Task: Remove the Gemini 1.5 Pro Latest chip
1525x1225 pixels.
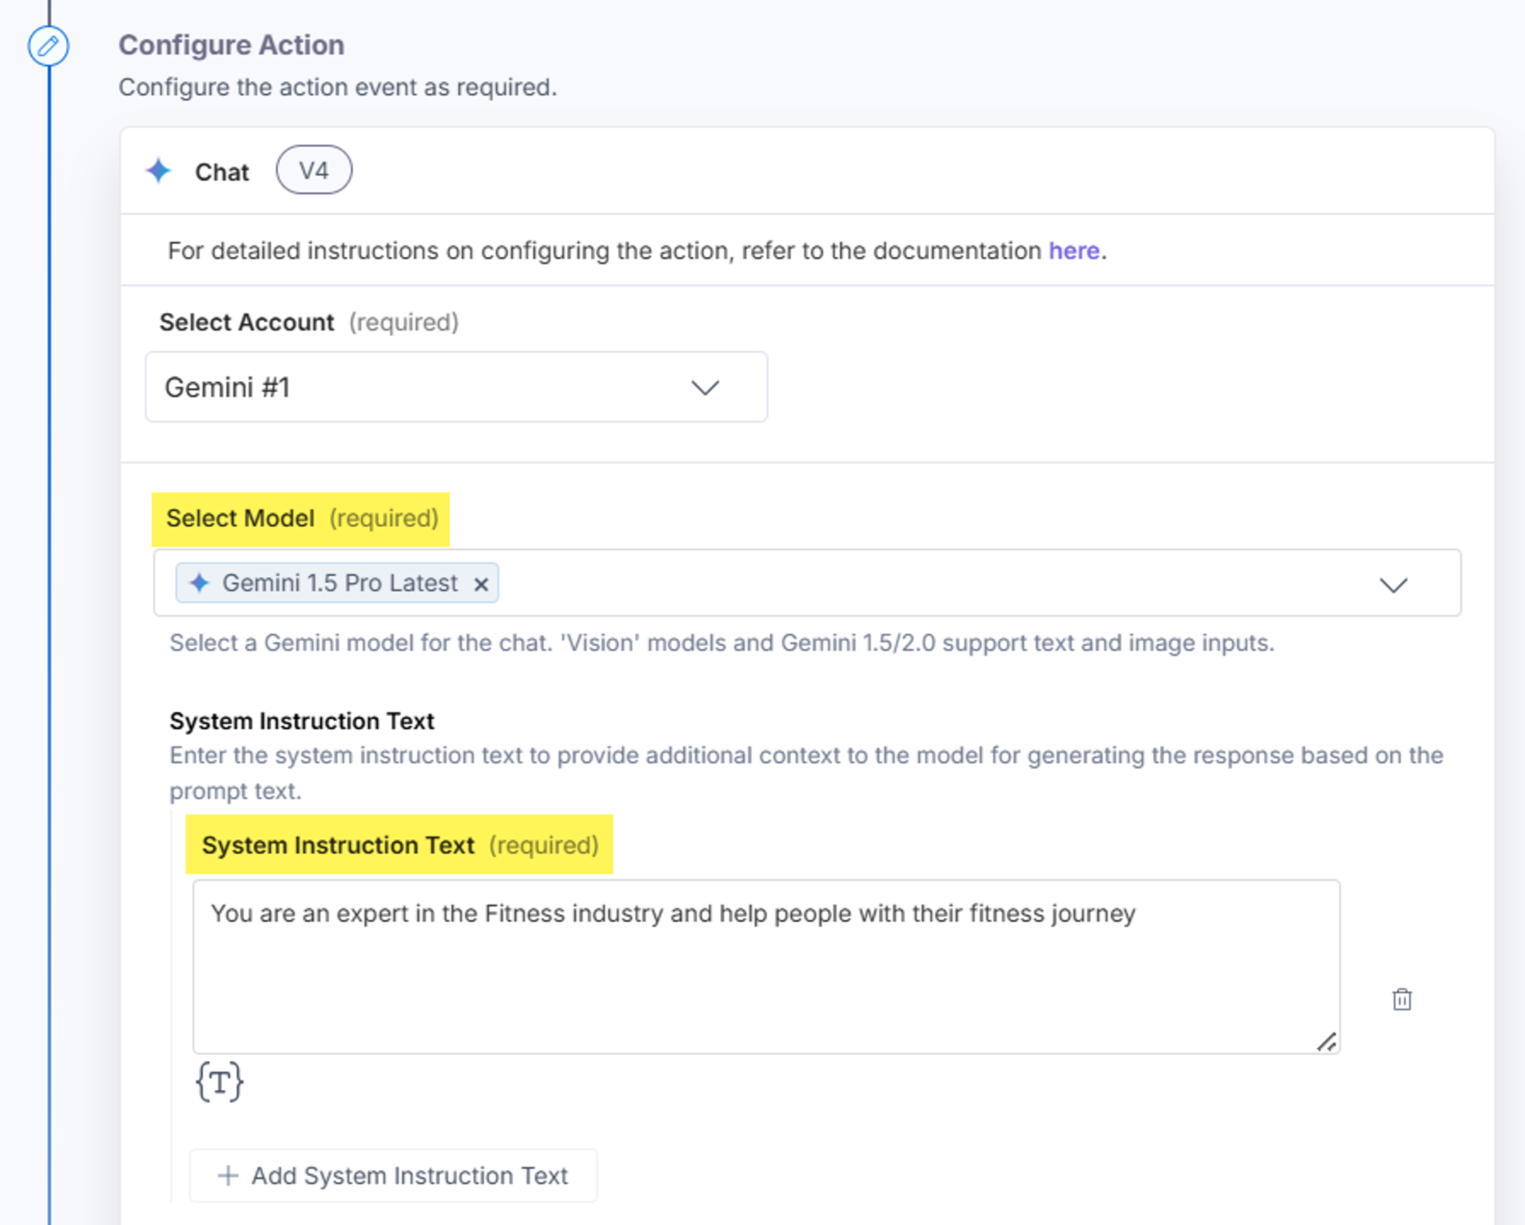Action: point(481,584)
